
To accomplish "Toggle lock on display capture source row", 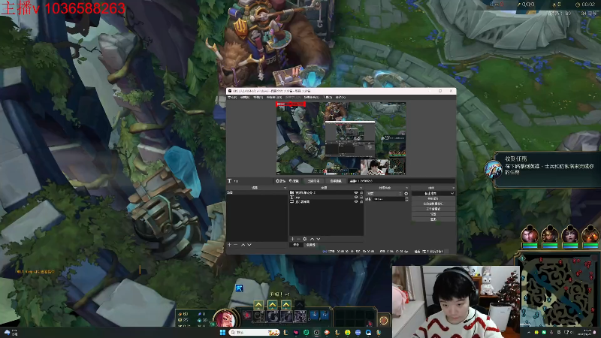I will coord(361,201).
